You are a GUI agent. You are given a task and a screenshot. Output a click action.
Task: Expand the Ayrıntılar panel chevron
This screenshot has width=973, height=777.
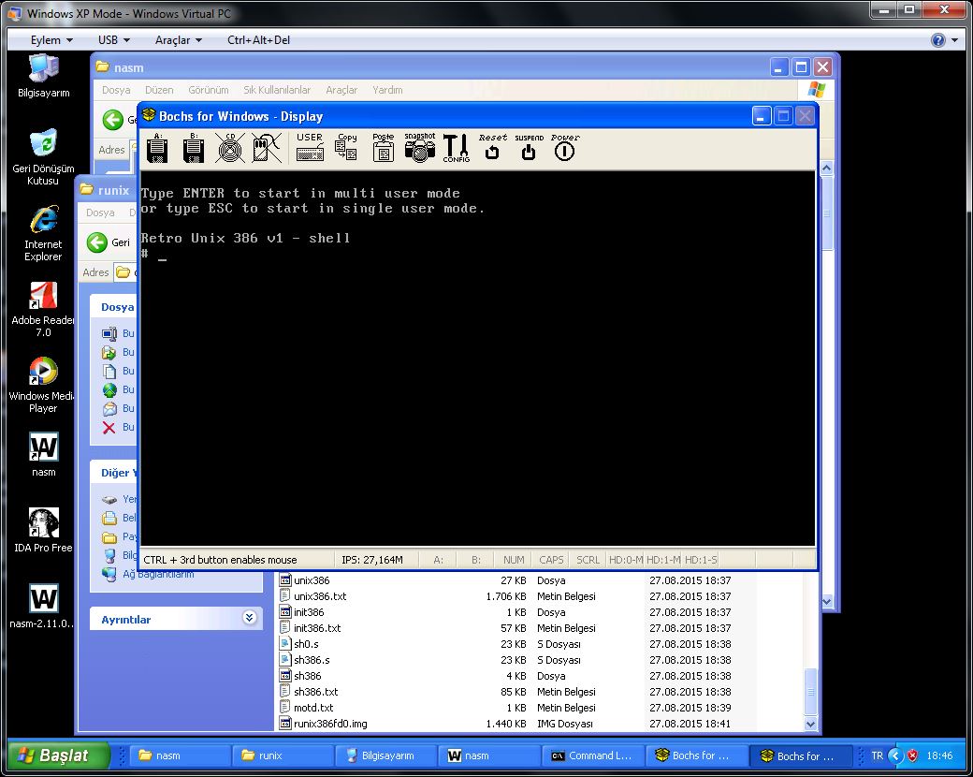pyautogui.click(x=250, y=617)
